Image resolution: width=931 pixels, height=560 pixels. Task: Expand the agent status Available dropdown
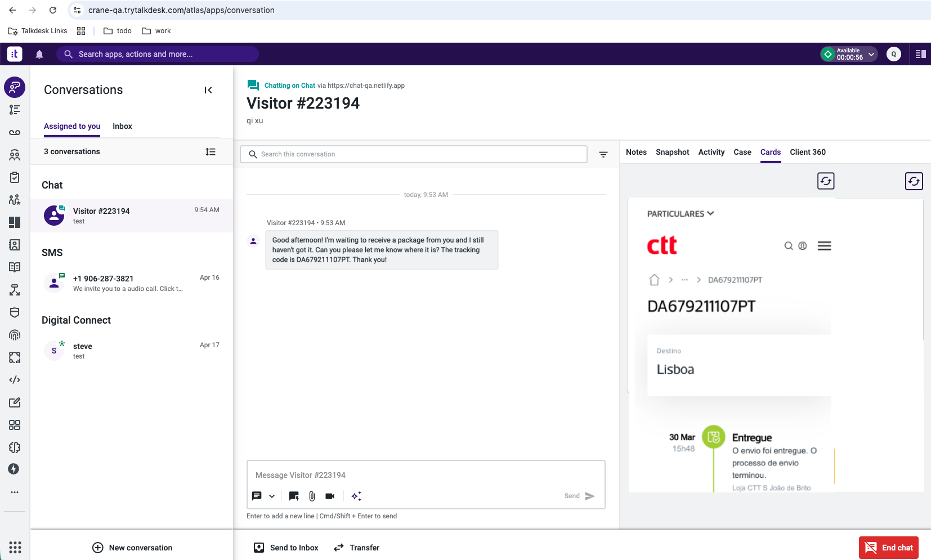click(x=871, y=54)
